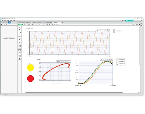Select the 0.1 numeric indicator tool
Viewport: 145px width, 114px height.
[20, 36]
